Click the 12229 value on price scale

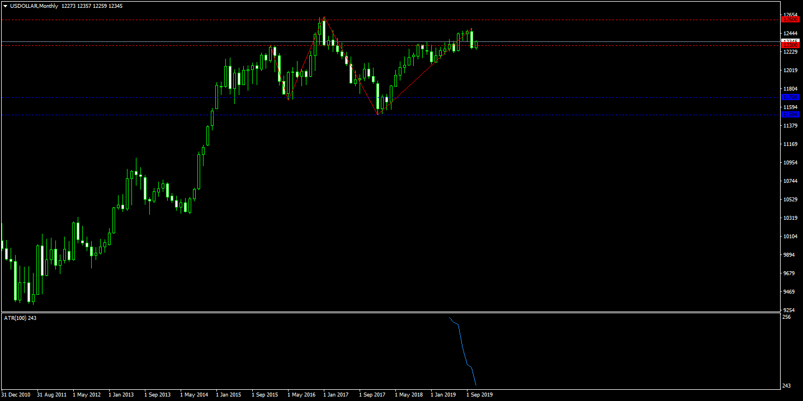click(x=790, y=52)
